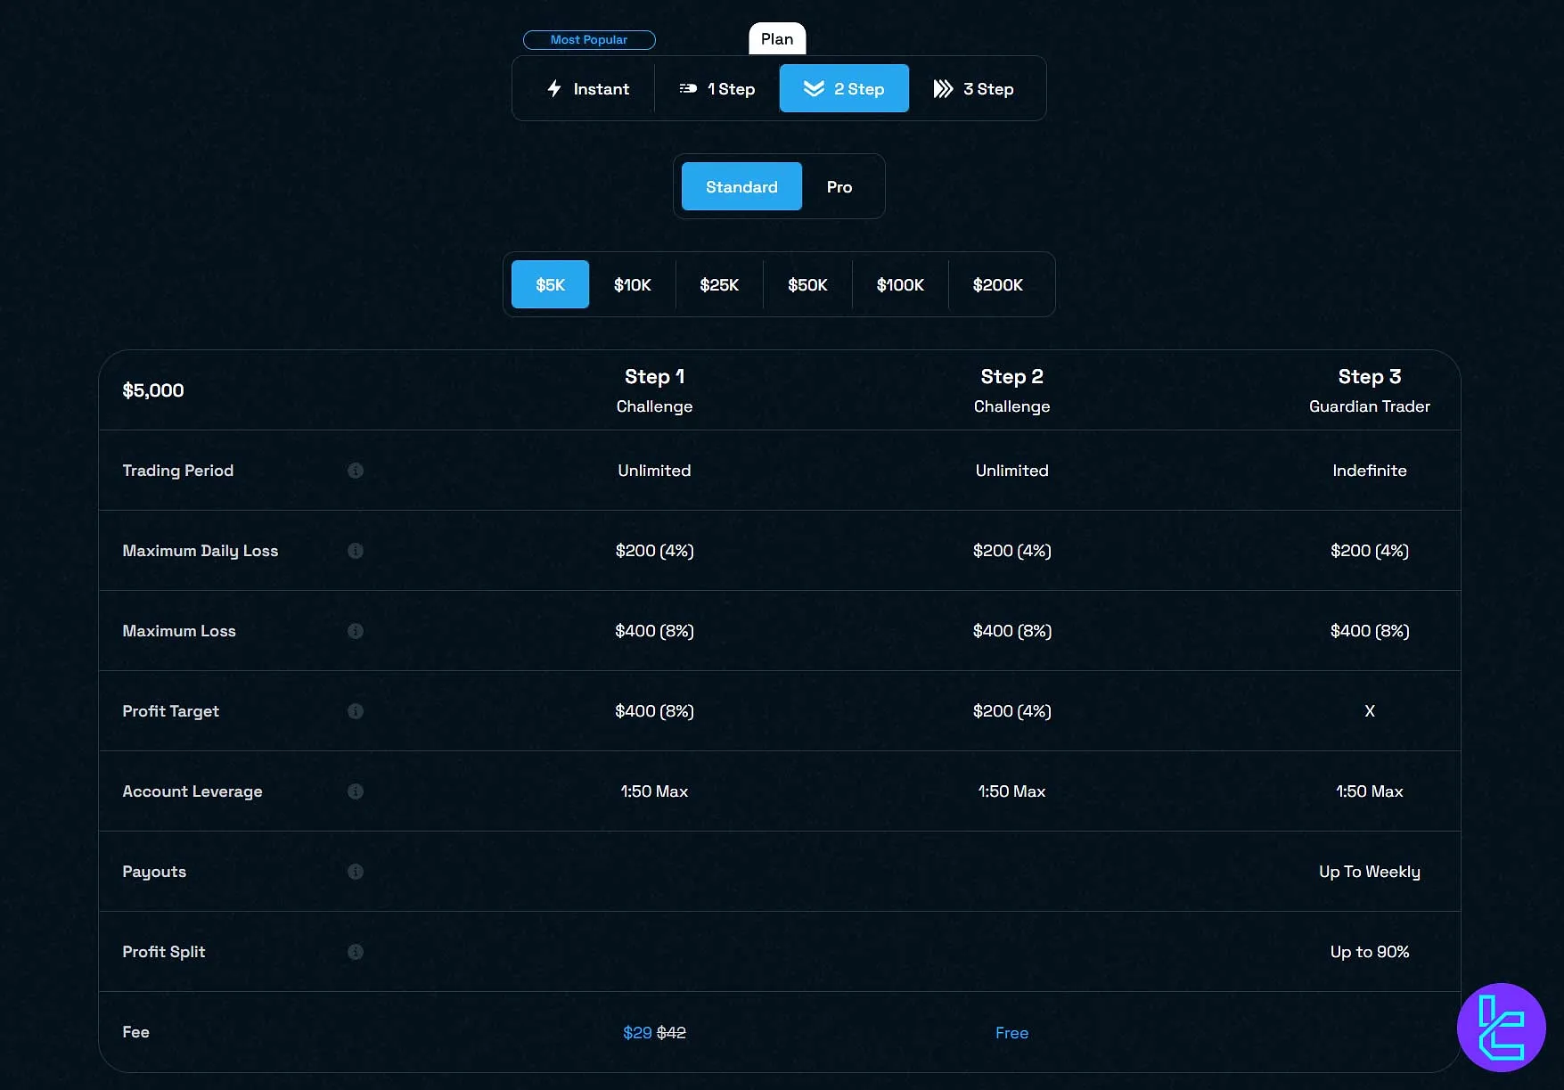Viewport: 1564px width, 1090px height.
Task: Click the info icon beside Trading Period
Action: pos(356,471)
